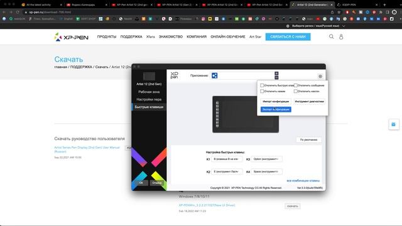This screenshot has height=226, width=402.
Task: Open the driver settings gear icon
Action: point(320,77)
